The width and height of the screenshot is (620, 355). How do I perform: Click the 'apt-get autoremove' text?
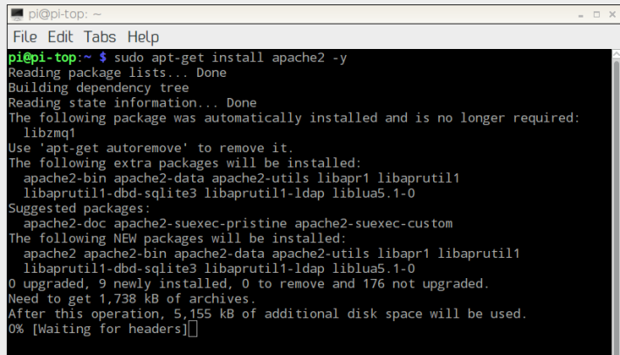tap(114, 148)
